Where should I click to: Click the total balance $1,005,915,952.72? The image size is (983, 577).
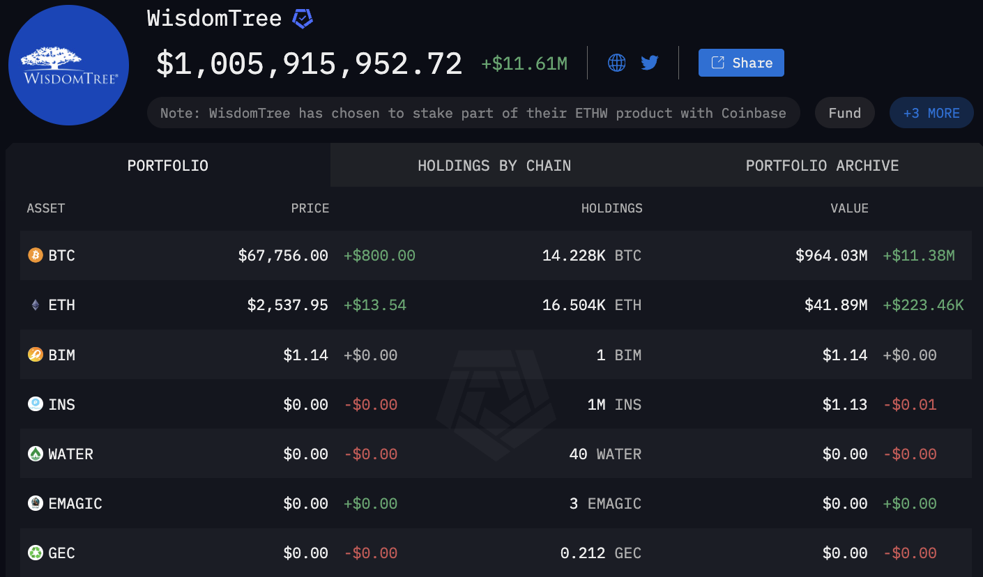[x=309, y=64]
